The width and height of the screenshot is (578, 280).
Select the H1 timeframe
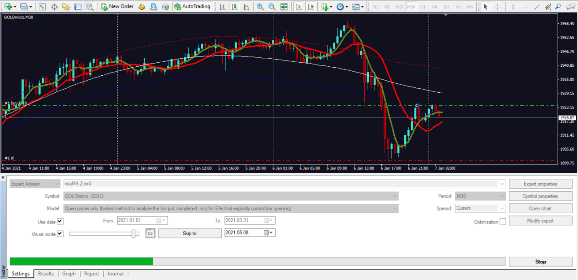(423, 7)
